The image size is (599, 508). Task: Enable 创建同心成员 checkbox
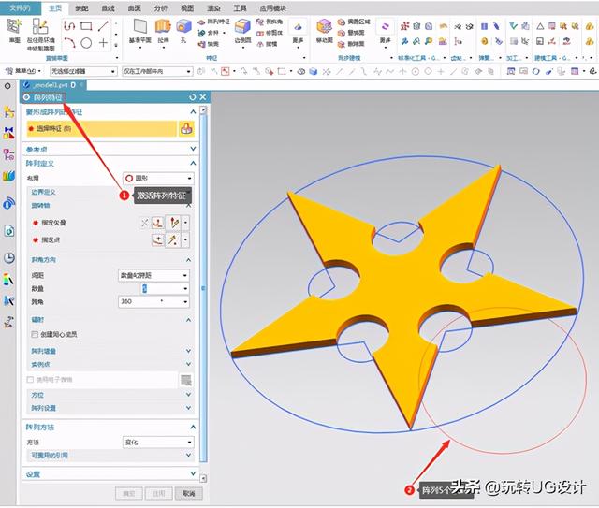coord(33,334)
